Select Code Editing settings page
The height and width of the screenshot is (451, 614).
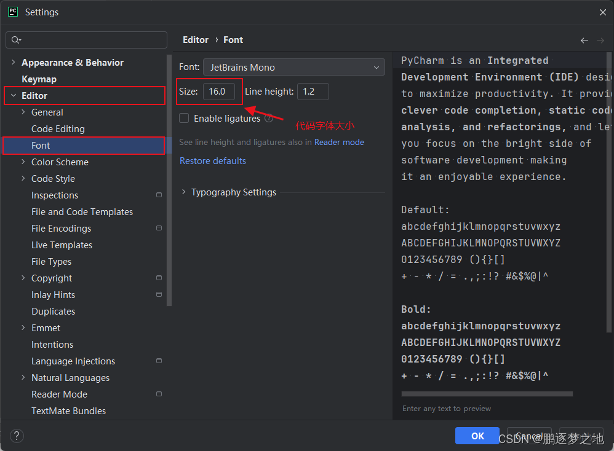58,128
